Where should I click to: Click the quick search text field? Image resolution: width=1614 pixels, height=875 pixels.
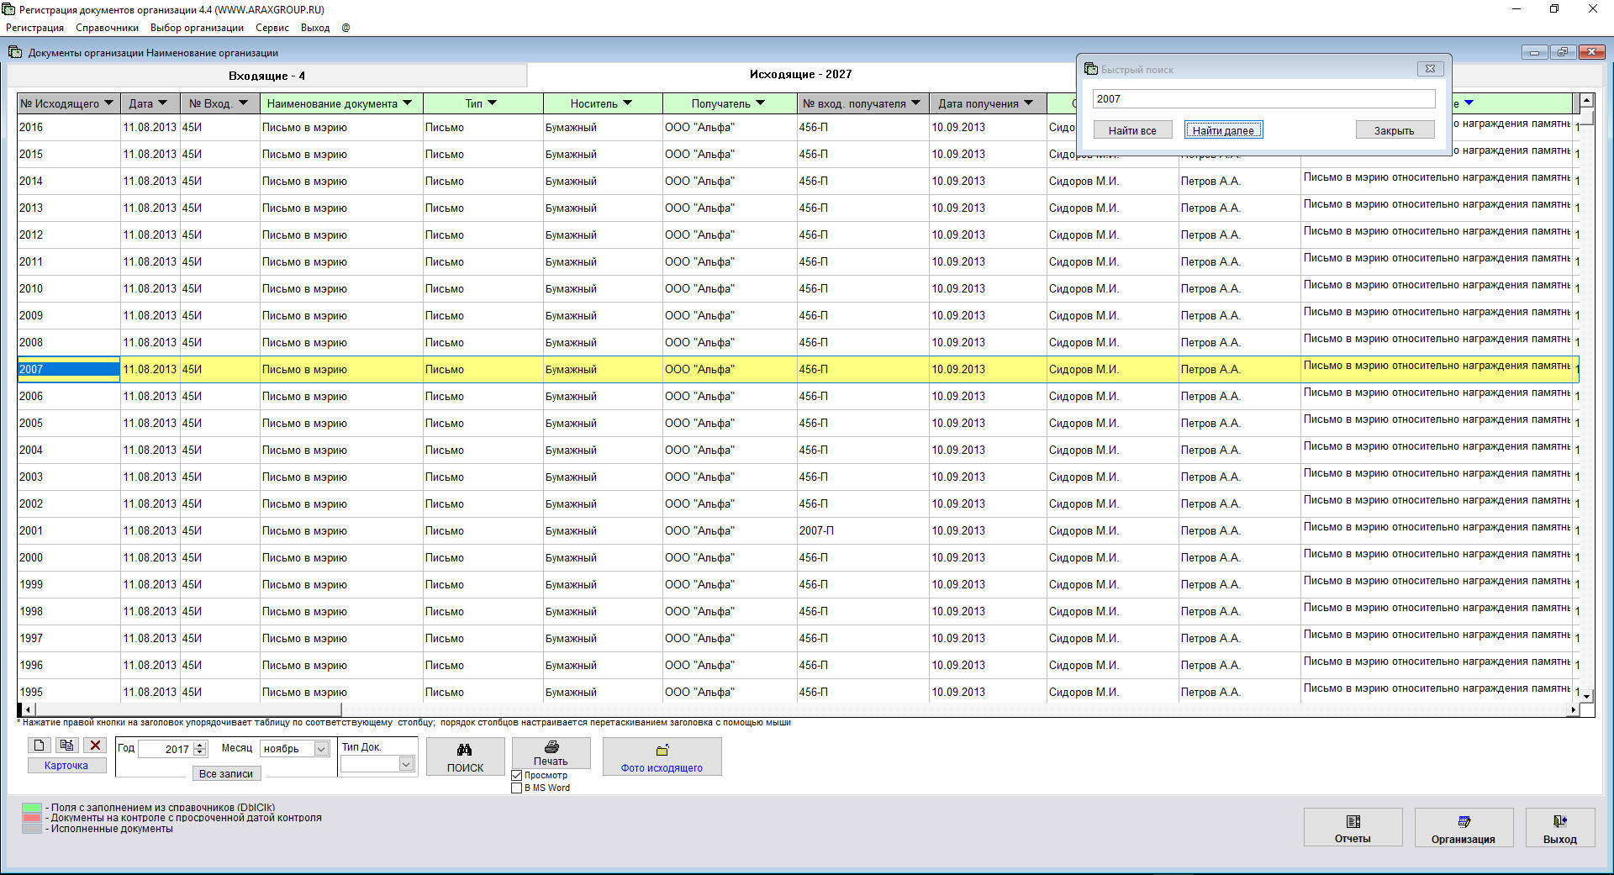coord(1263,99)
